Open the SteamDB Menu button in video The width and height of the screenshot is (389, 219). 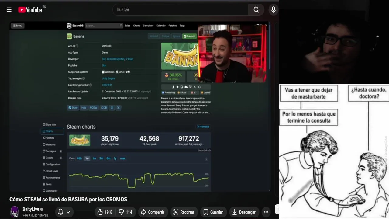pos(18,26)
